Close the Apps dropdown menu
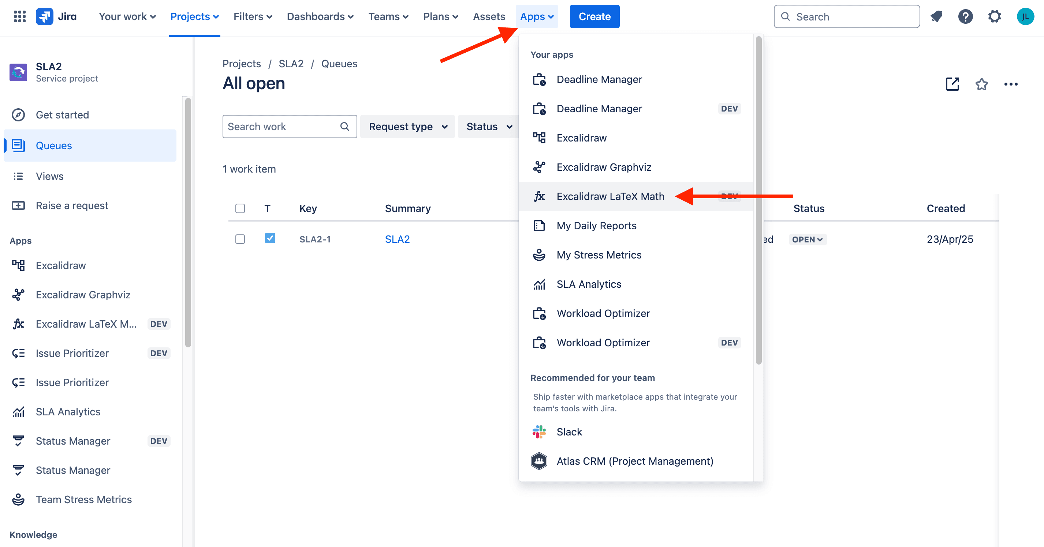 (537, 16)
